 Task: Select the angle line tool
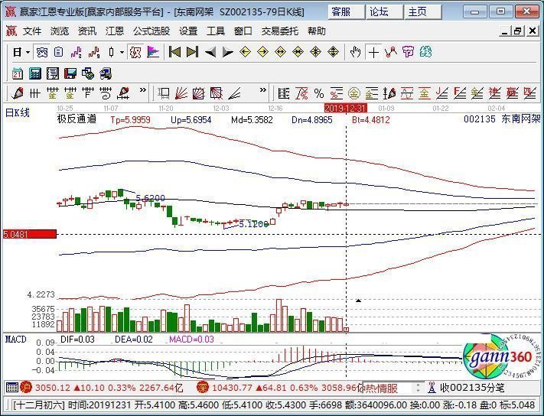tap(234, 93)
